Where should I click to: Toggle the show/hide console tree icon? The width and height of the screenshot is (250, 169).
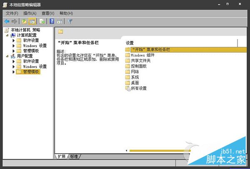tap(32, 21)
